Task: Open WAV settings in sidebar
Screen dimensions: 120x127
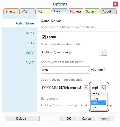Action: click(x=30, y=53)
